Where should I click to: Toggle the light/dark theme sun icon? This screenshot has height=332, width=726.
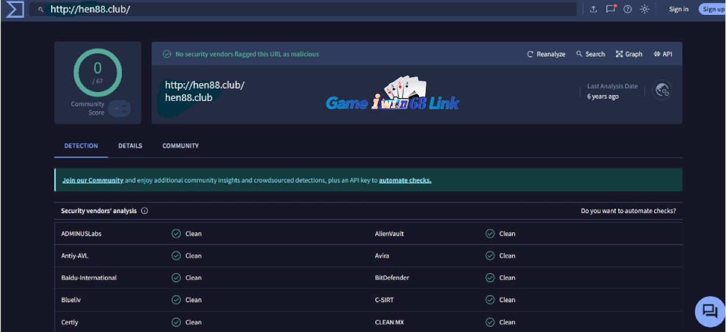(x=645, y=9)
